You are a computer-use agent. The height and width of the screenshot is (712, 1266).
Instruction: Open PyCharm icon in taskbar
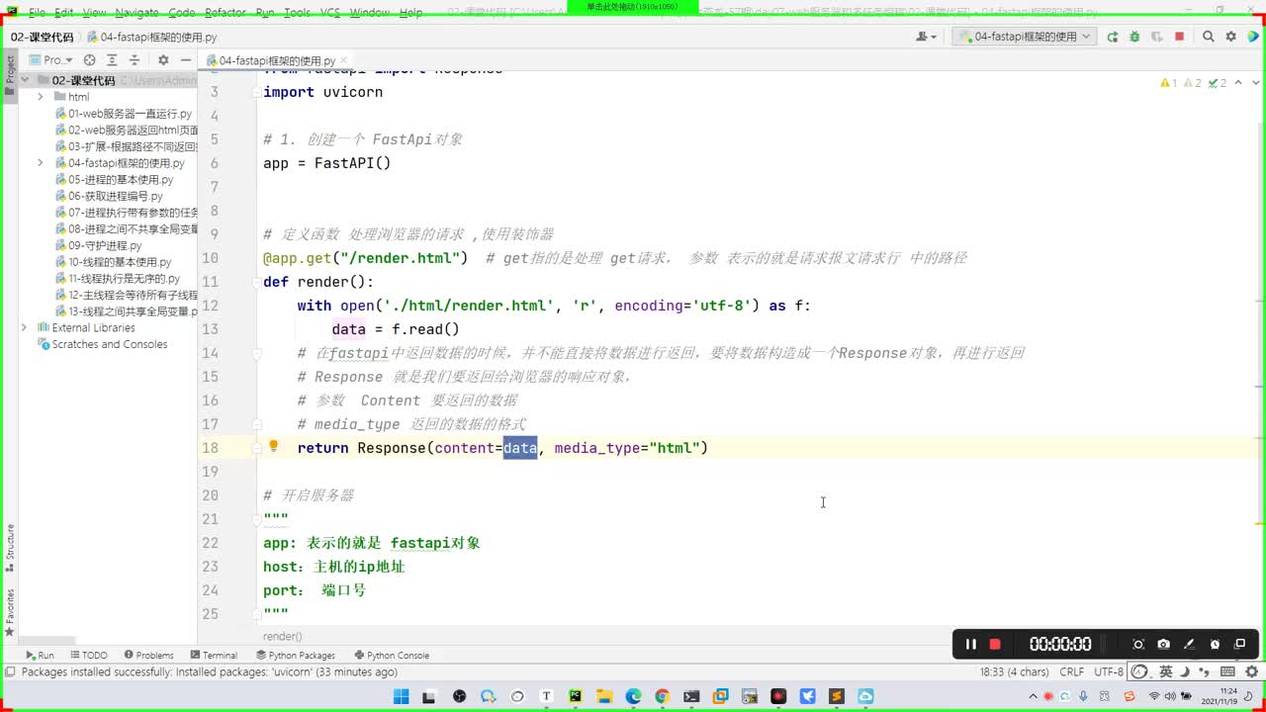coord(576,696)
